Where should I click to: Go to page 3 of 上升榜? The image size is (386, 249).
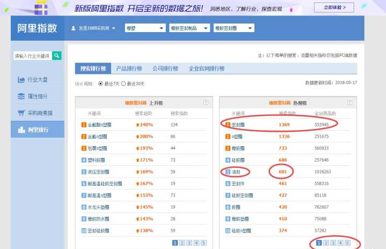coord(190,243)
